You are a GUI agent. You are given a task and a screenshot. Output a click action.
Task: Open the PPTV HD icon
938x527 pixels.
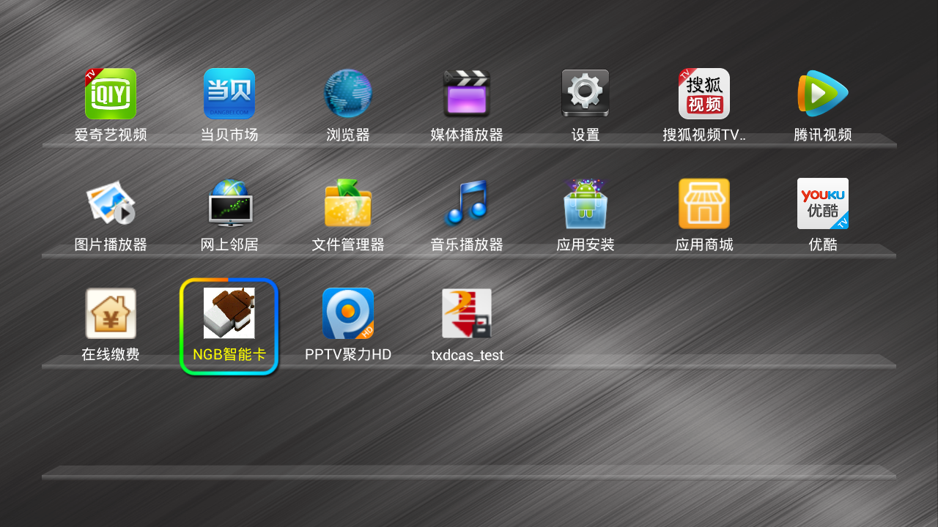(x=348, y=313)
